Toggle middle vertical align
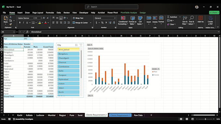The image size is (221, 124). [57, 18]
